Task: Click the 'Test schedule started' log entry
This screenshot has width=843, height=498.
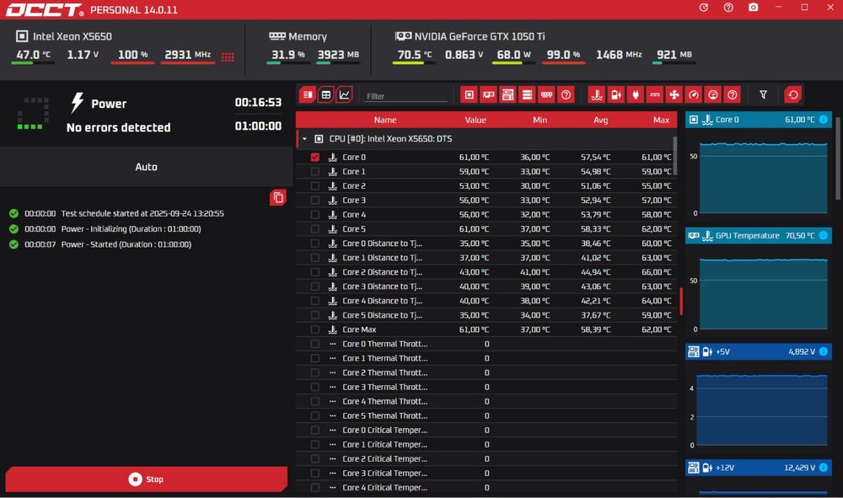Action: click(x=142, y=213)
